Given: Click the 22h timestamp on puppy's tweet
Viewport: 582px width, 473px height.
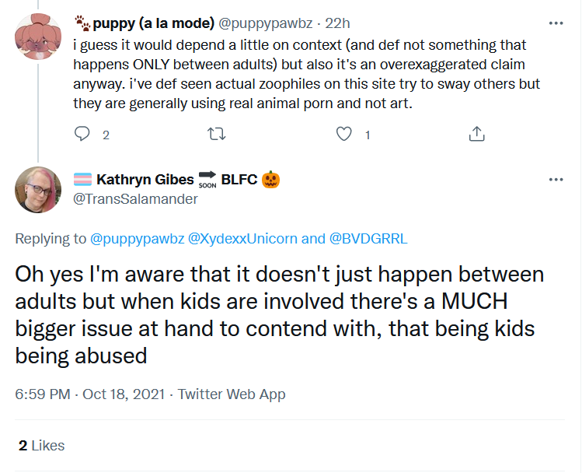Looking at the screenshot, I should [x=337, y=23].
